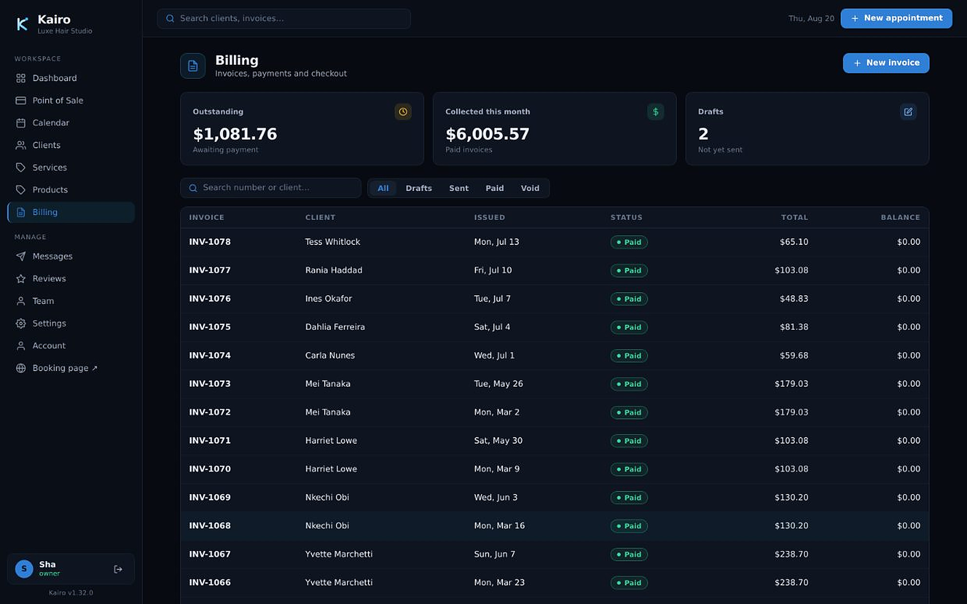Focus the Search clients, invoices field
This screenshot has width=967, height=604.
[284, 19]
